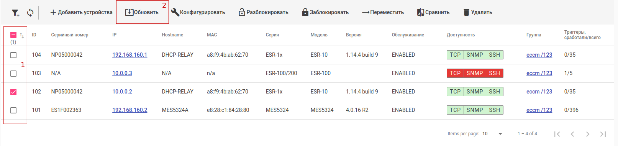Screen dimensions: 618x146
Task: Jump to the last page button
Action: (603, 134)
